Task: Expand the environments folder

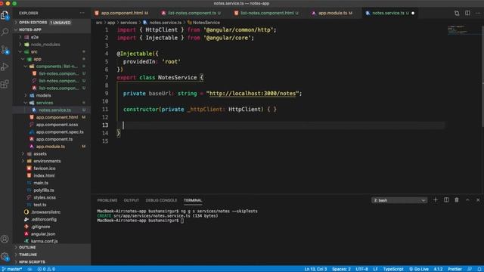Action: coord(47,161)
